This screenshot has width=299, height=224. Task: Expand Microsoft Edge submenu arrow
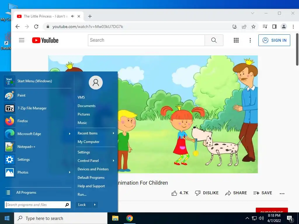pyautogui.click(x=69, y=134)
